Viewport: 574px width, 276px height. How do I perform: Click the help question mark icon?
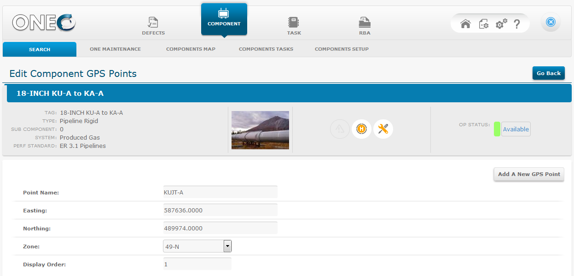click(517, 24)
